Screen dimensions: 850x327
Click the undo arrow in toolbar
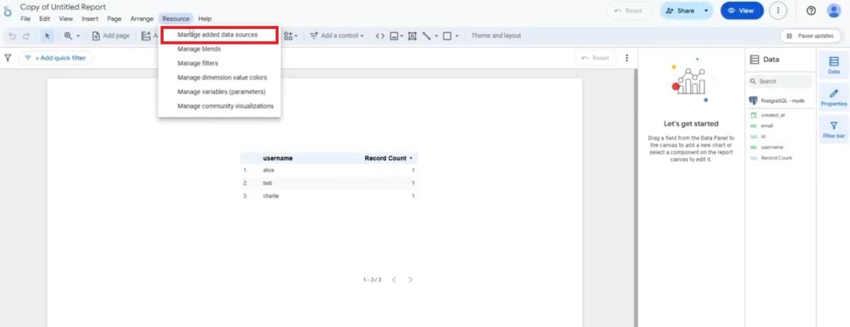[12, 35]
